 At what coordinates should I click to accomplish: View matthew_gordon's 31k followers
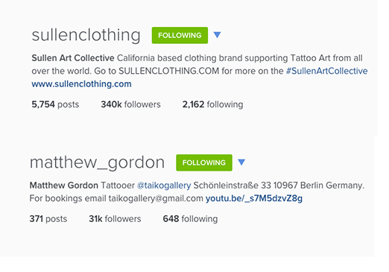tap(115, 219)
